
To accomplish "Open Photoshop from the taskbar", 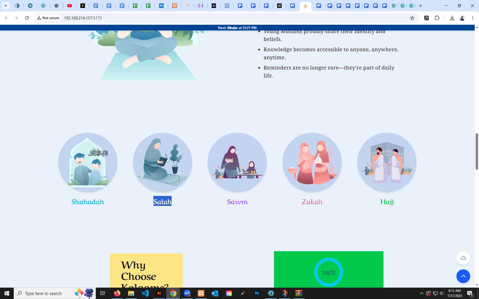I will click(257, 293).
